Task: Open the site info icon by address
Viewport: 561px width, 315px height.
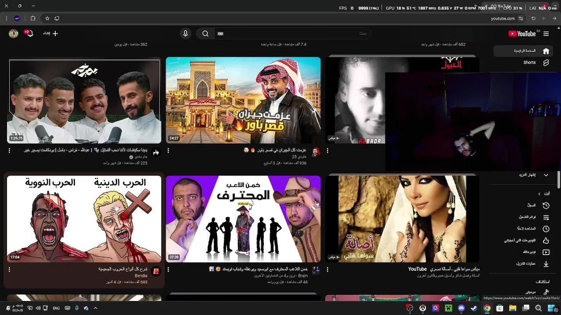Action: (x=521, y=18)
